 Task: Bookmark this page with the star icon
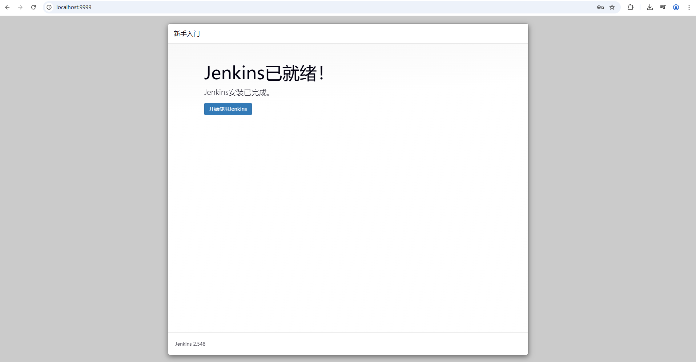tap(612, 7)
